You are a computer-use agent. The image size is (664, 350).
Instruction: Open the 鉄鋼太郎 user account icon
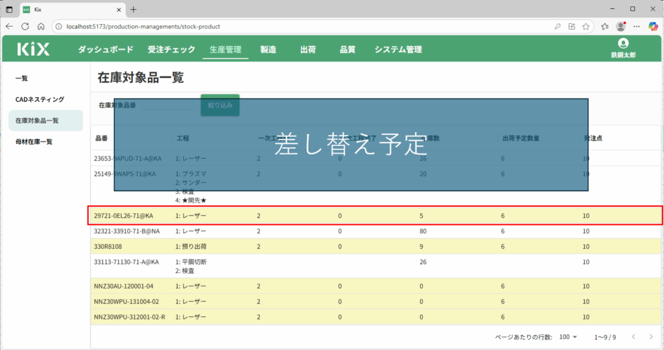623,43
